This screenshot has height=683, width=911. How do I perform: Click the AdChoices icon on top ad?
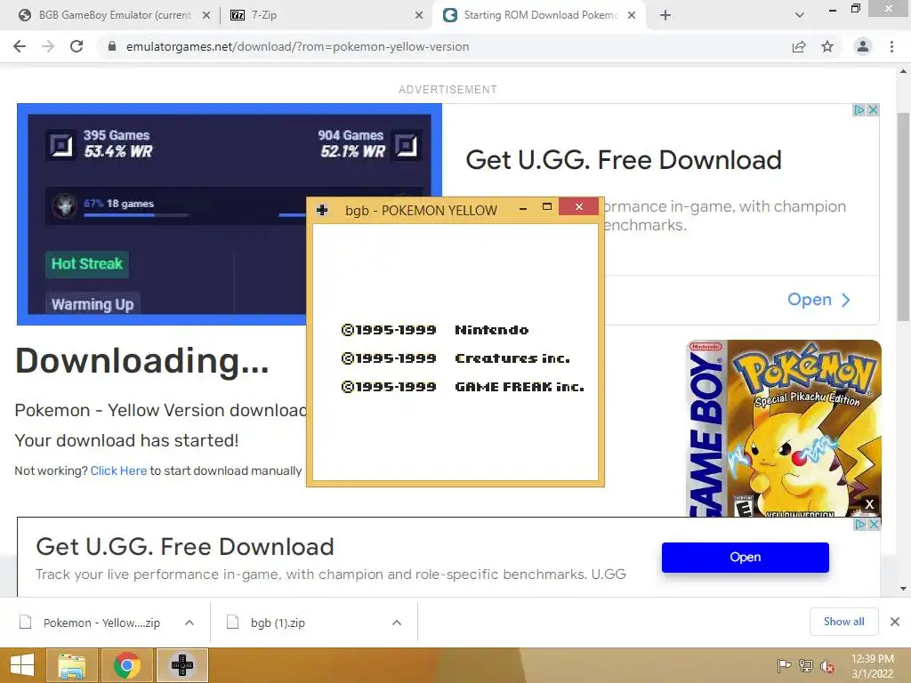pyautogui.click(x=859, y=109)
